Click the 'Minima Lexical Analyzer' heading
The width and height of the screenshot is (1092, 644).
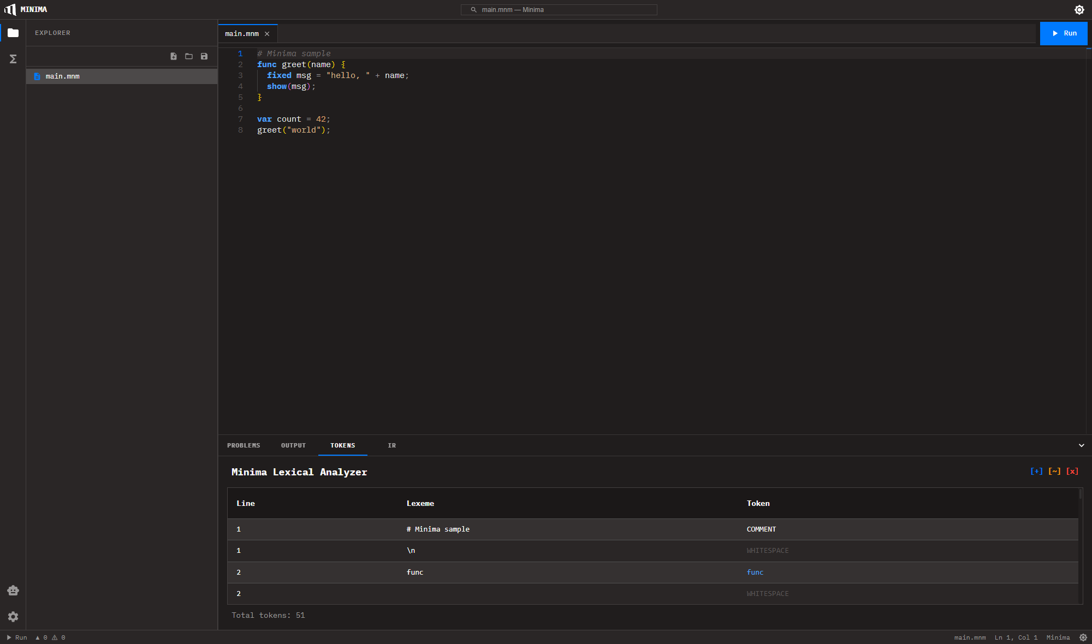[x=299, y=472]
